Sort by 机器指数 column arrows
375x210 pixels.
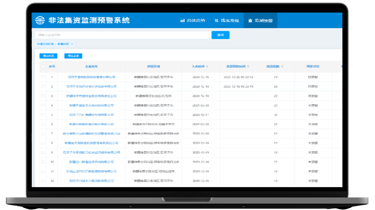click(x=282, y=67)
